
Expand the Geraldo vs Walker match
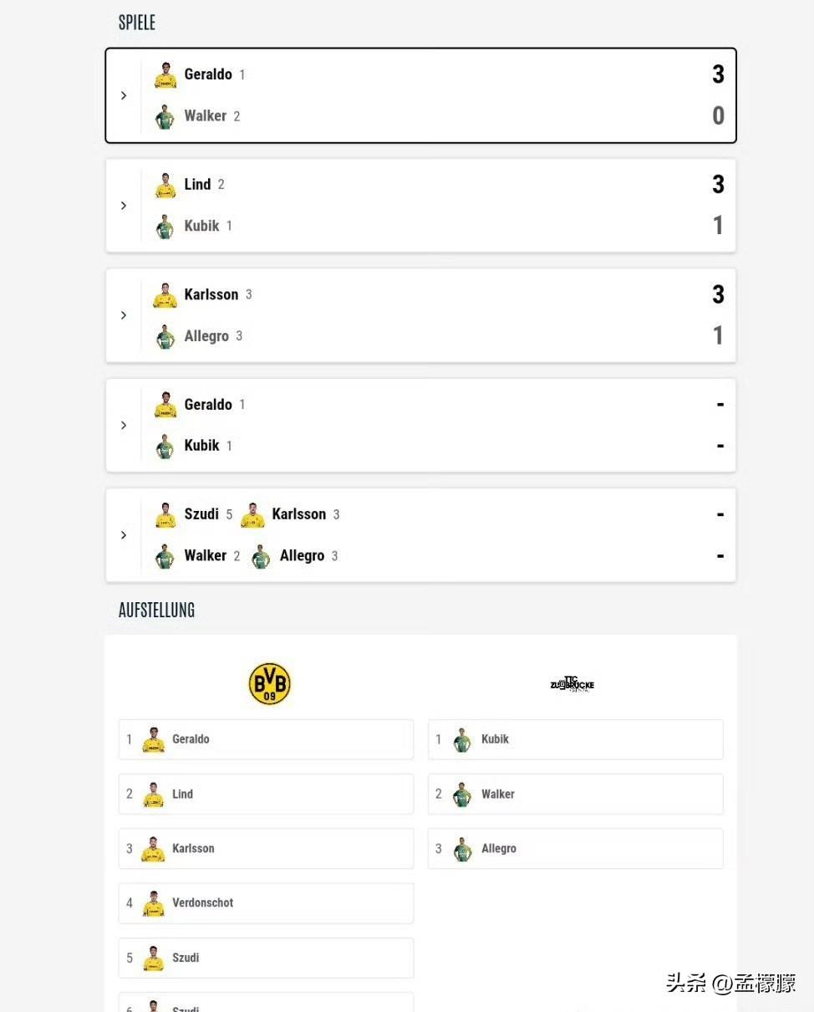[x=124, y=95]
